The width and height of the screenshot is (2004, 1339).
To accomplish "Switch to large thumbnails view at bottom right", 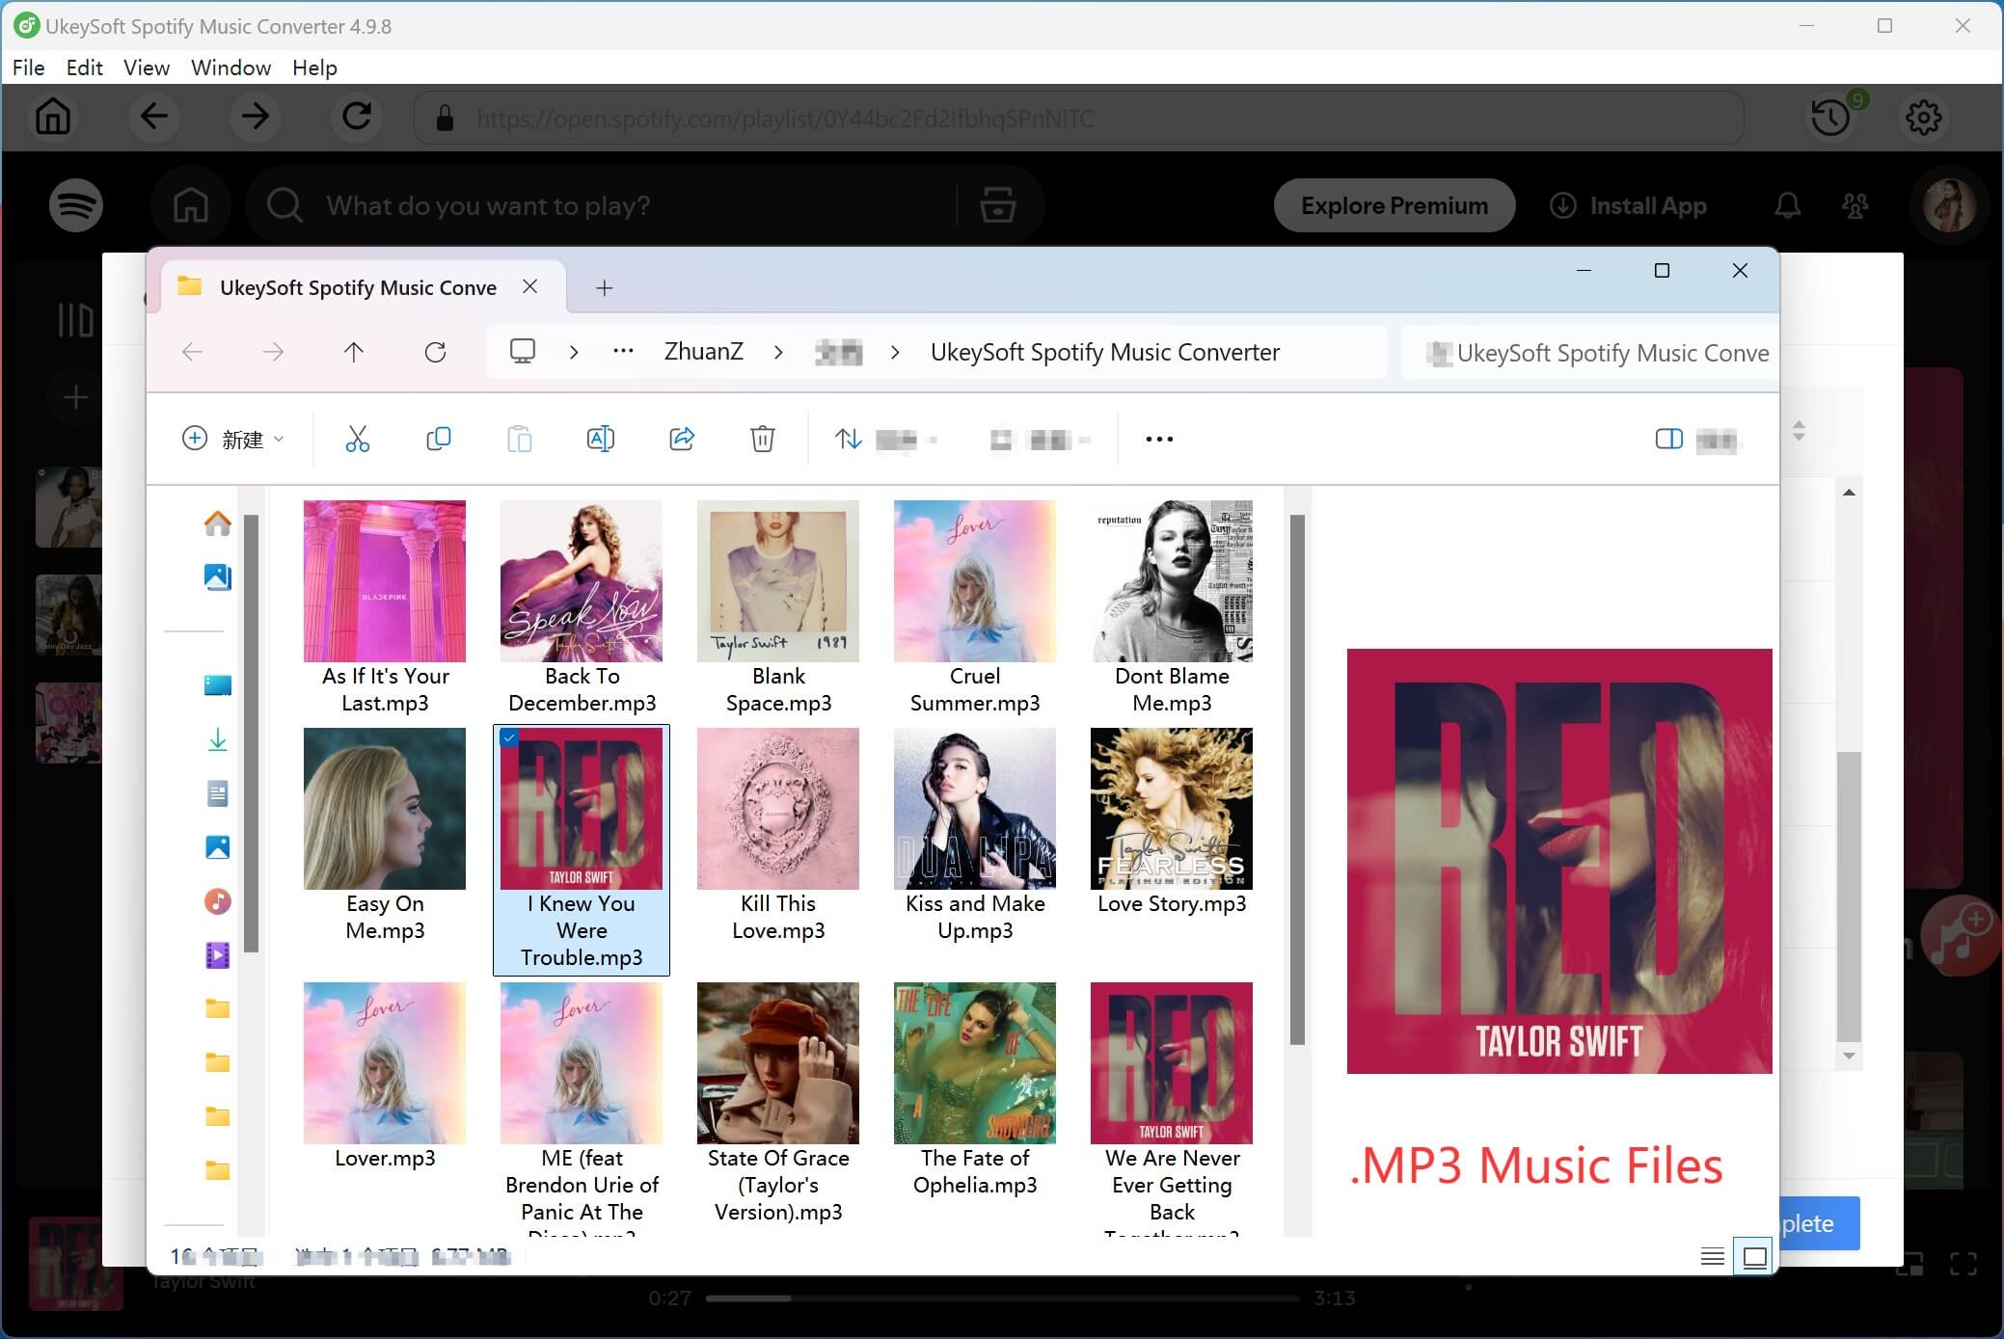I will (1753, 1255).
